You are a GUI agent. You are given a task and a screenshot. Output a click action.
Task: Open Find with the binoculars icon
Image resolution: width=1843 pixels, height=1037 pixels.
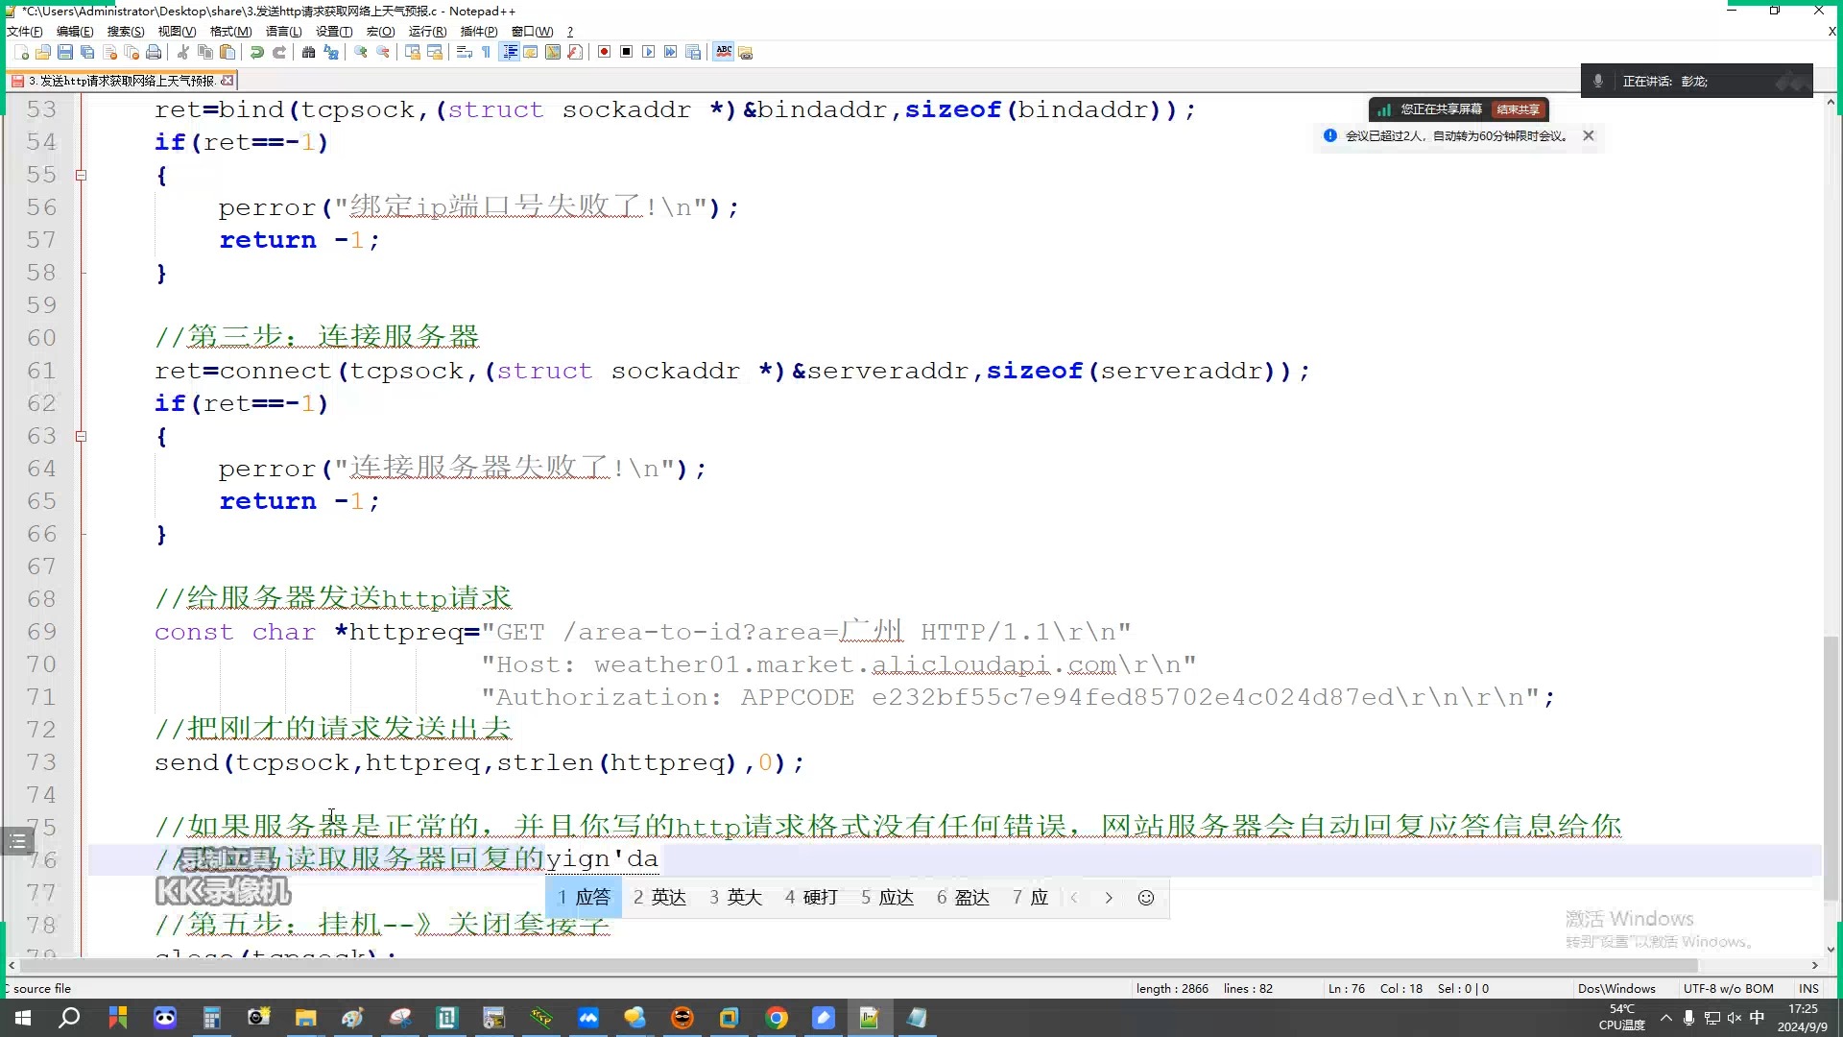308,52
